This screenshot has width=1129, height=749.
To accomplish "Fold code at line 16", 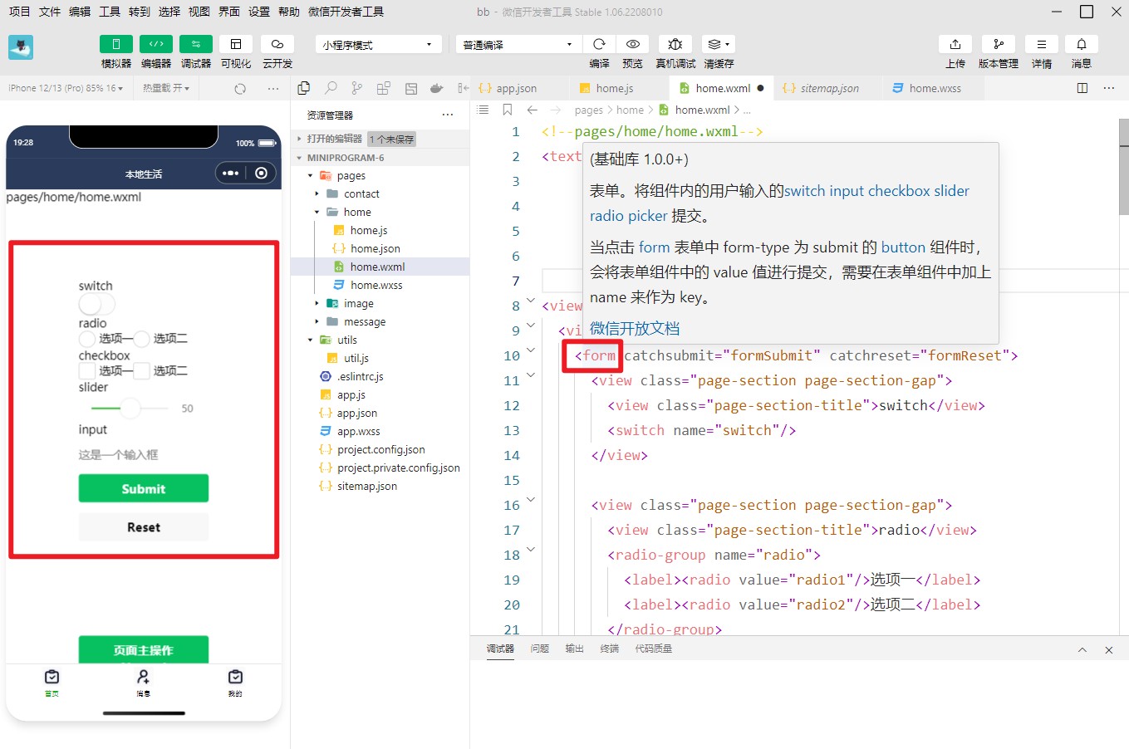I will pyautogui.click(x=531, y=500).
